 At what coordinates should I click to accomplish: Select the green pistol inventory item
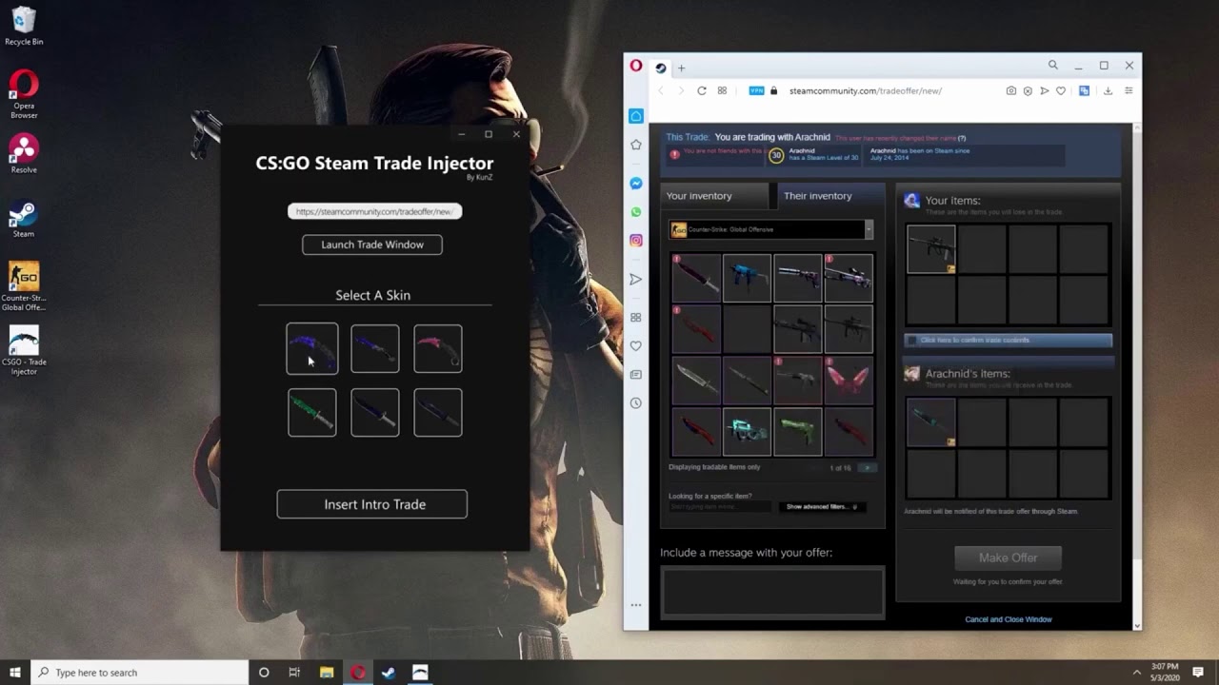point(798,432)
